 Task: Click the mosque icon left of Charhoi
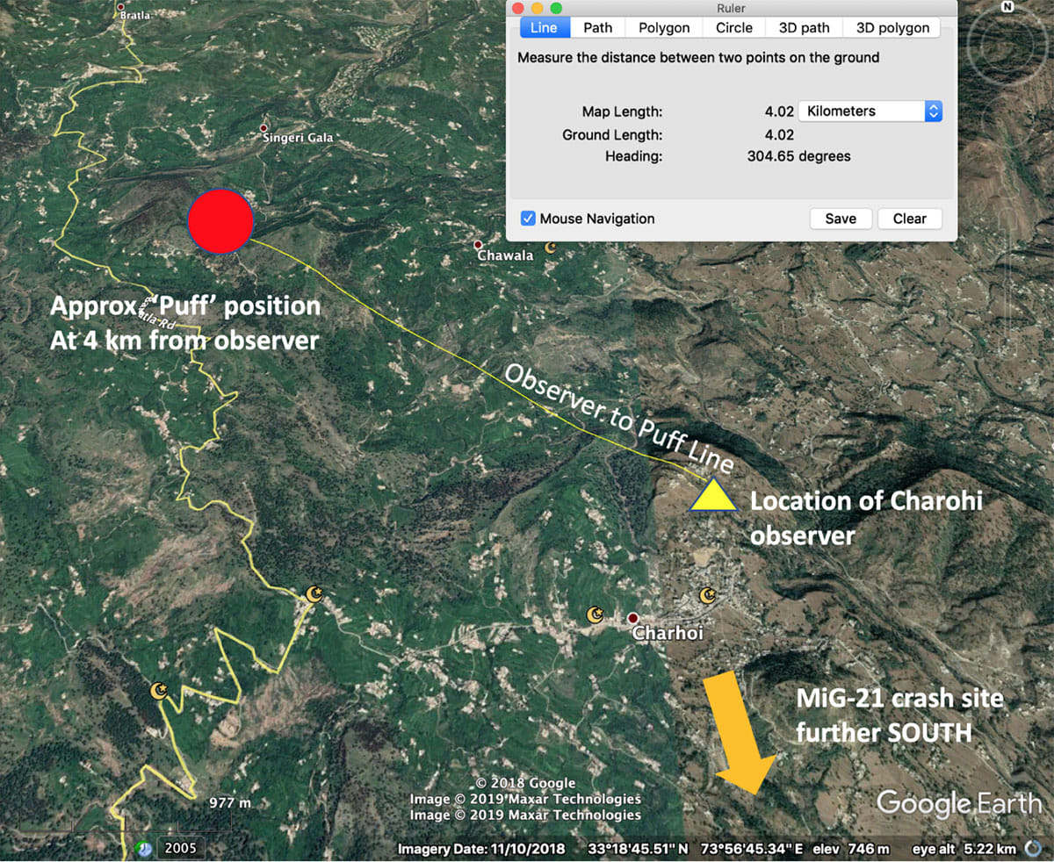596,613
